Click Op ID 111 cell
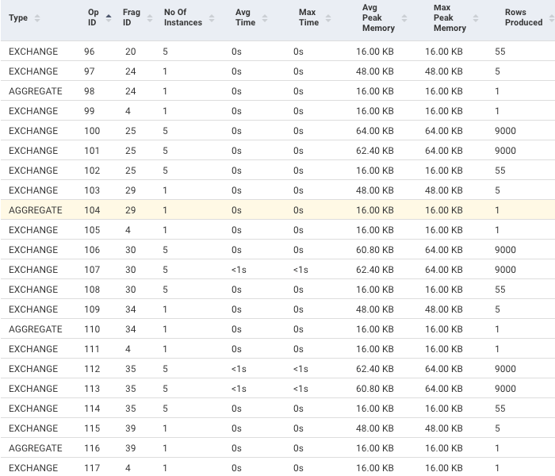The height and width of the screenshot is (476, 555). click(x=92, y=349)
